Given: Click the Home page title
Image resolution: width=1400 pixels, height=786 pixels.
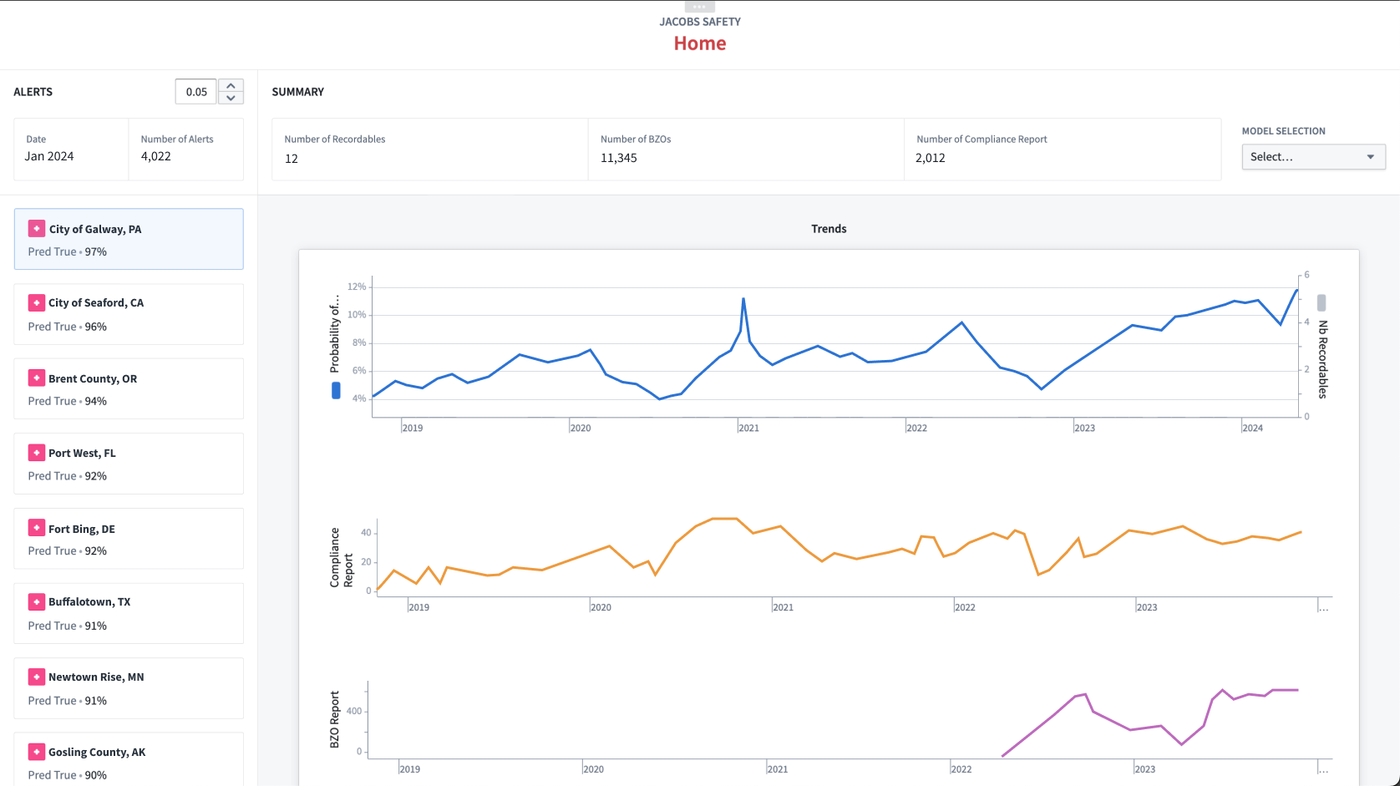Looking at the screenshot, I should click(700, 43).
